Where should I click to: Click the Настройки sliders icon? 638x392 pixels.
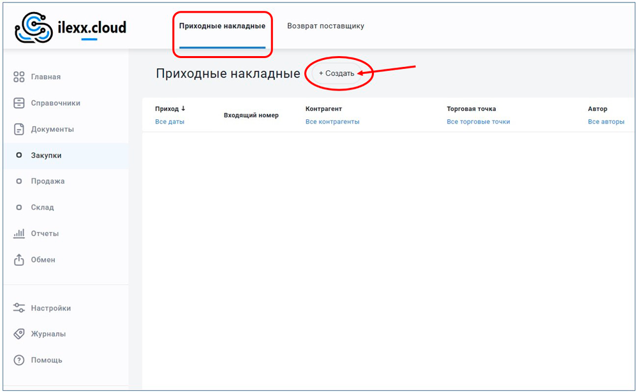tap(19, 309)
